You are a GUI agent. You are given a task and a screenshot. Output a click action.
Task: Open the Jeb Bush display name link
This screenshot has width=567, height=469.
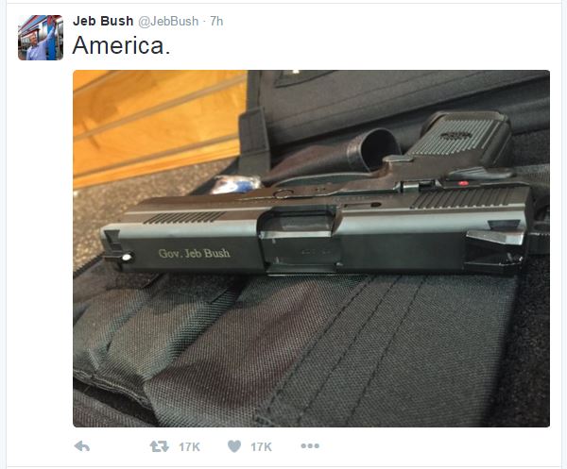(103, 21)
